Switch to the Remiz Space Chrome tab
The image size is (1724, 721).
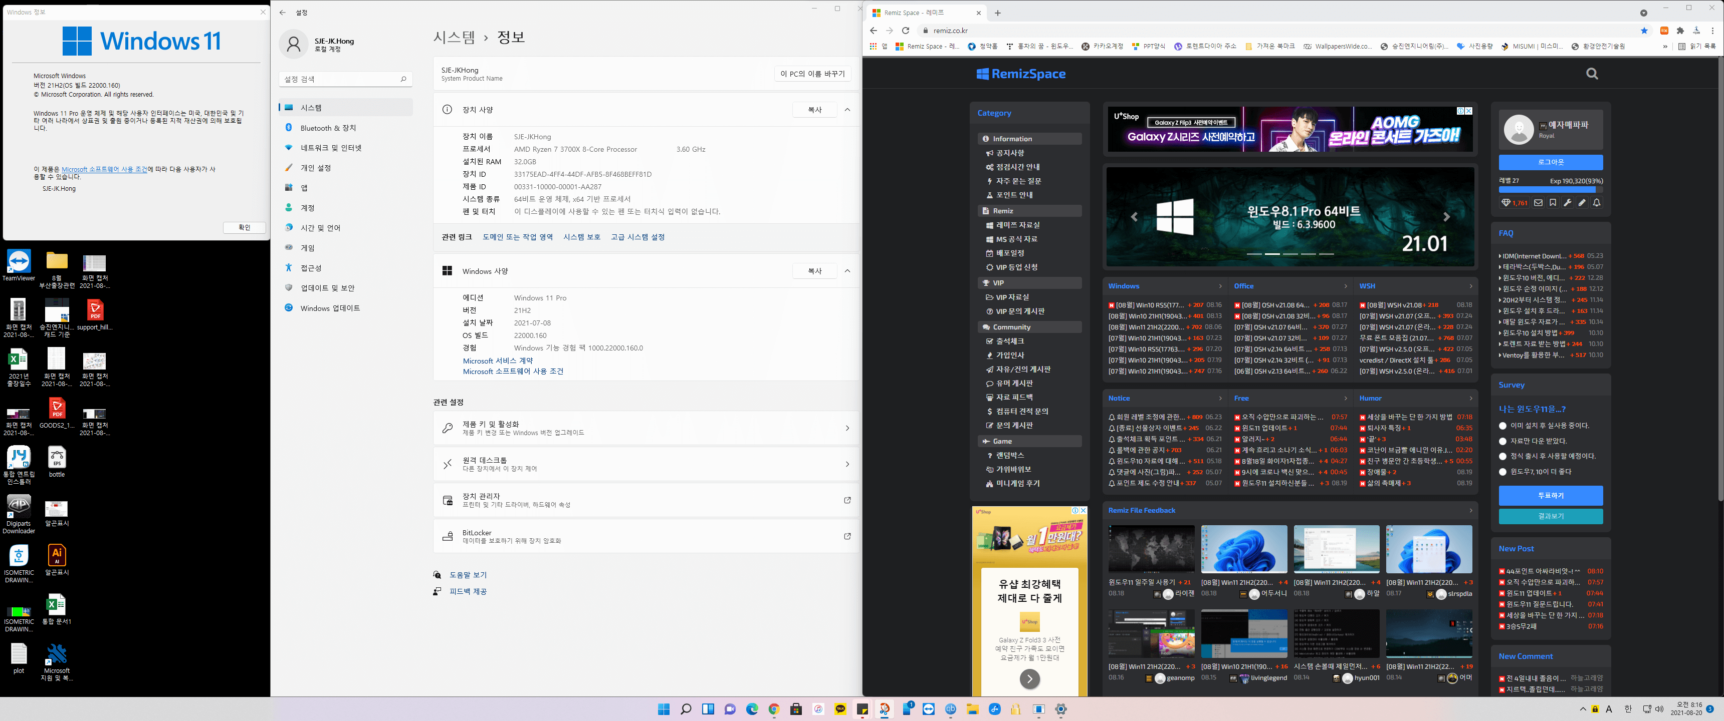(x=926, y=13)
